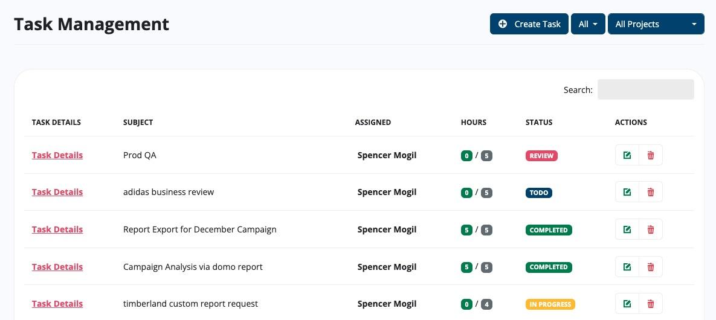Click Spencer Mogil in the timberland row

click(387, 304)
